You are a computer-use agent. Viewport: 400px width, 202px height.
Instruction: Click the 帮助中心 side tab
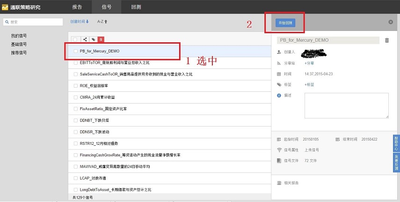click(396, 143)
